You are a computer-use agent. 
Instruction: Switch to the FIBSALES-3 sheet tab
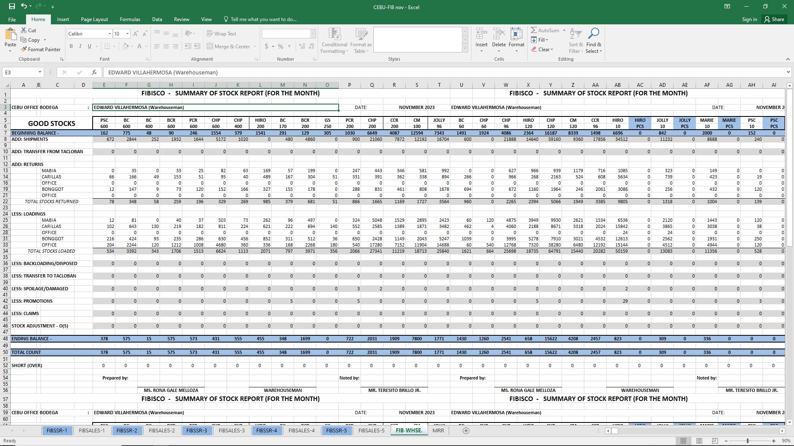pos(232,431)
